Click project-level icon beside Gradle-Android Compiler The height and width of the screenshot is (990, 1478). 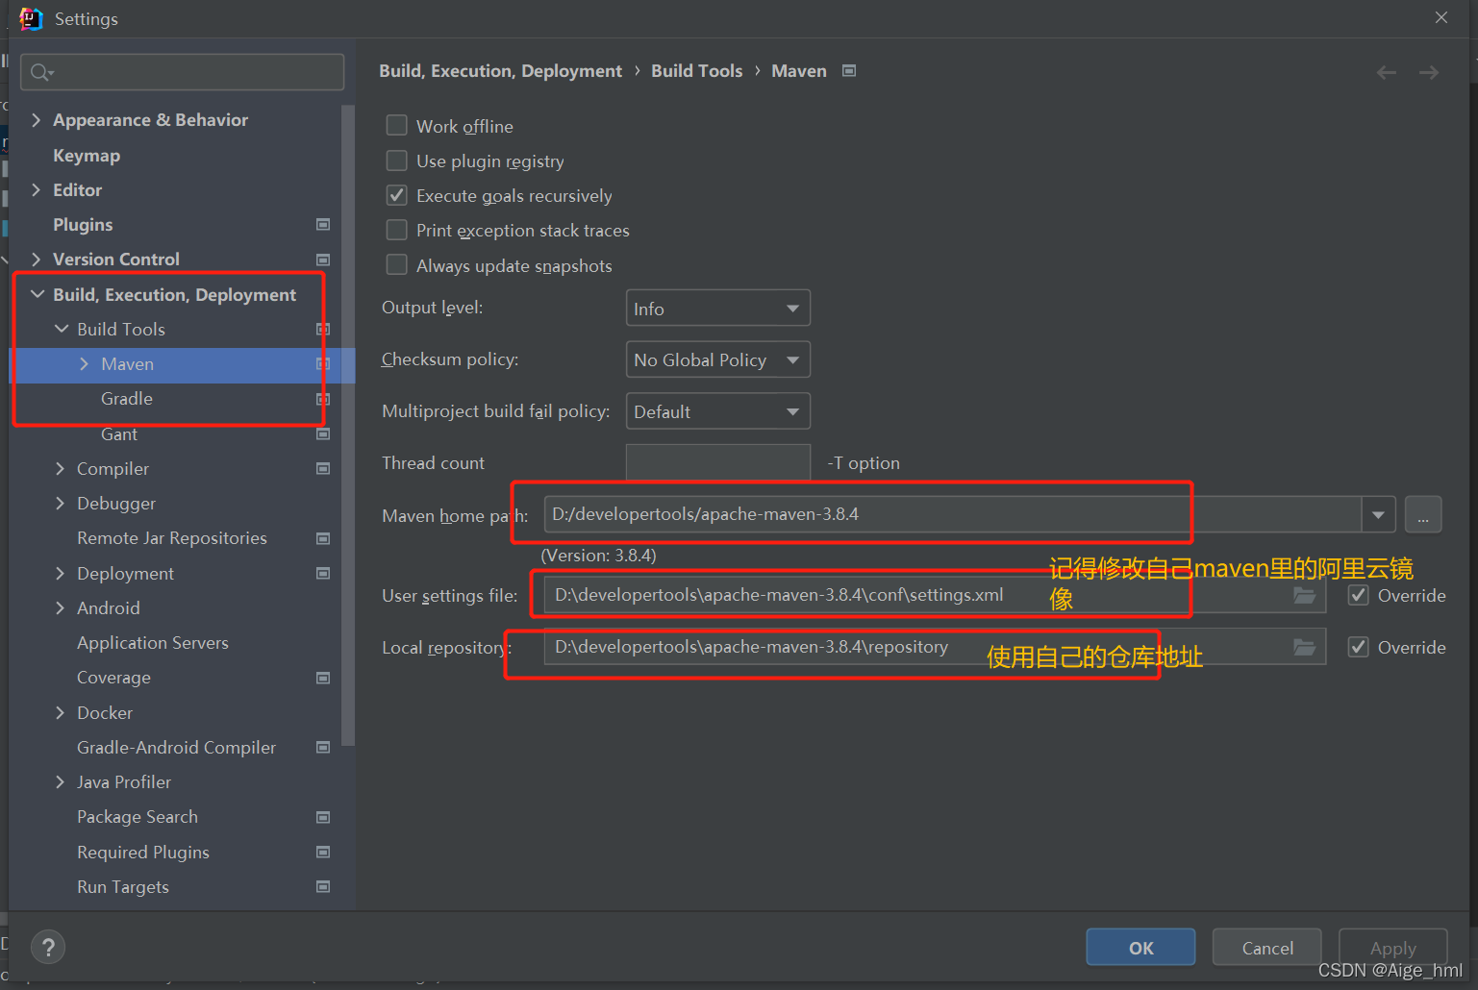(x=323, y=748)
